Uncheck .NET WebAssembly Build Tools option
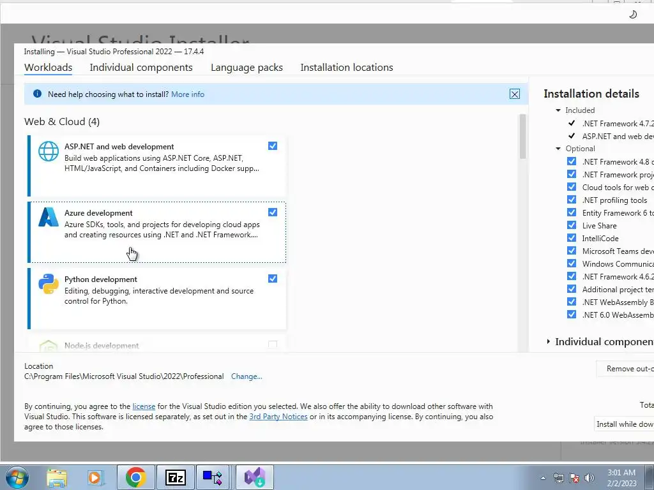The image size is (654, 490). [572, 302]
